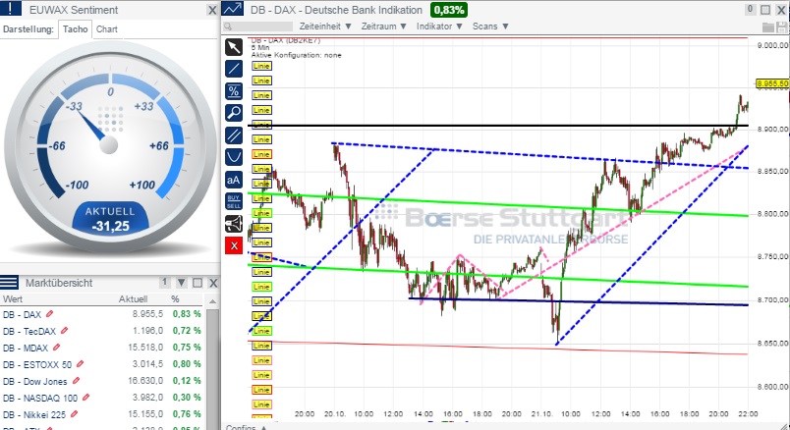Open the Marktübersicht panel dropdown arrow
Screen dimensions: 790x430
(x=182, y=283)
